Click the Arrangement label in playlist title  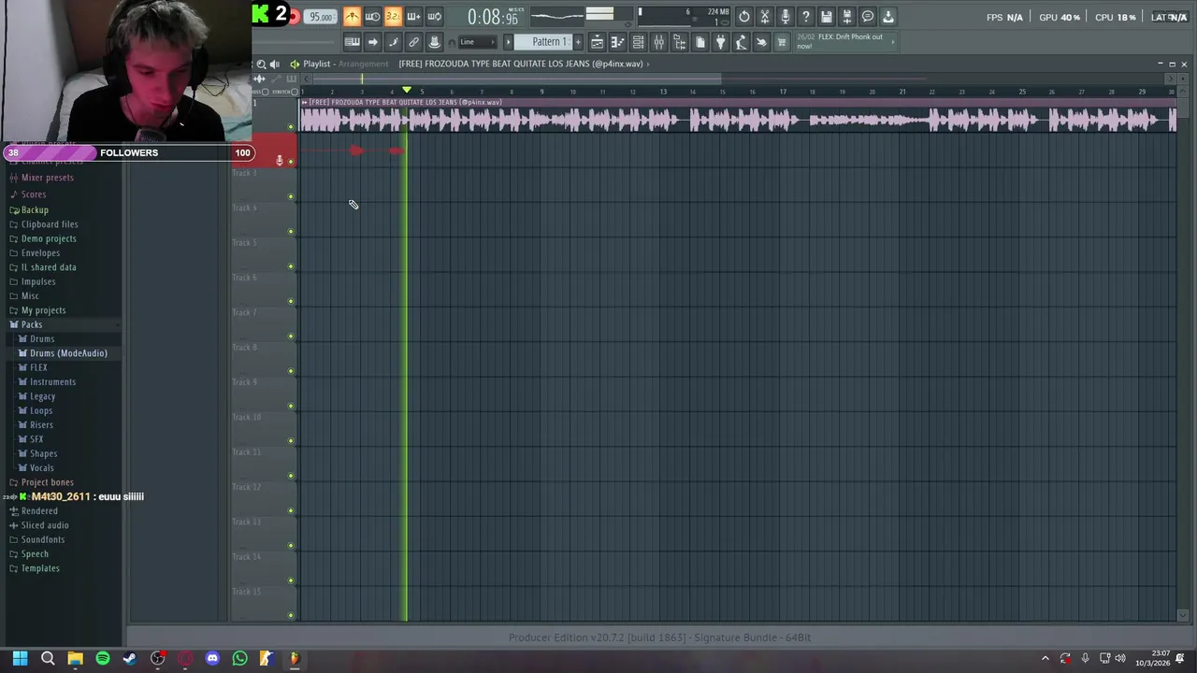363,64
